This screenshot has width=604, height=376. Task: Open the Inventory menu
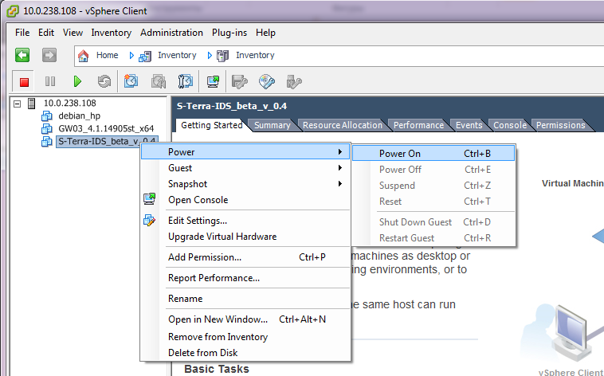(112, 33)
